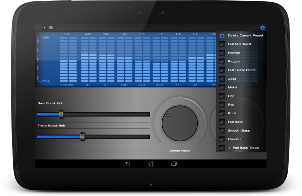The image size is (302, 196).
Task: Click the icon beside Metal
Action: point(222,87)
